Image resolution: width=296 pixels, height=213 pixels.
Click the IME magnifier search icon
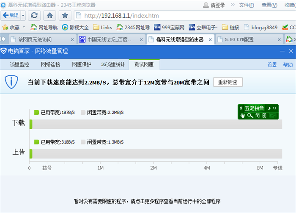pyautogui.click(x=250, y=115)
